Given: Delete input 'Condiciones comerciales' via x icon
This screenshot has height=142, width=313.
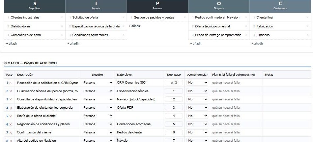Looking at the screenshot, I should (x=123, y=35).
